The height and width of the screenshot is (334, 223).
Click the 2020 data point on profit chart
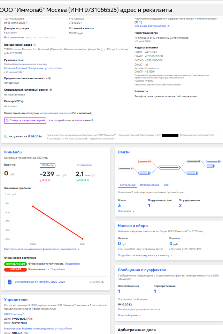[x=33, y=206]
